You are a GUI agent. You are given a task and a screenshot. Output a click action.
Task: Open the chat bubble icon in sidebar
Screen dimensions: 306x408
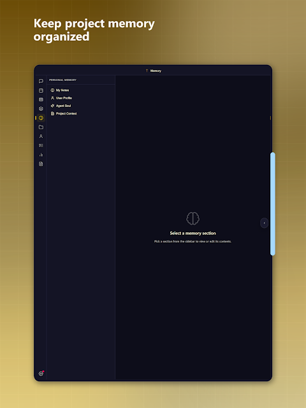pos(41,81)
